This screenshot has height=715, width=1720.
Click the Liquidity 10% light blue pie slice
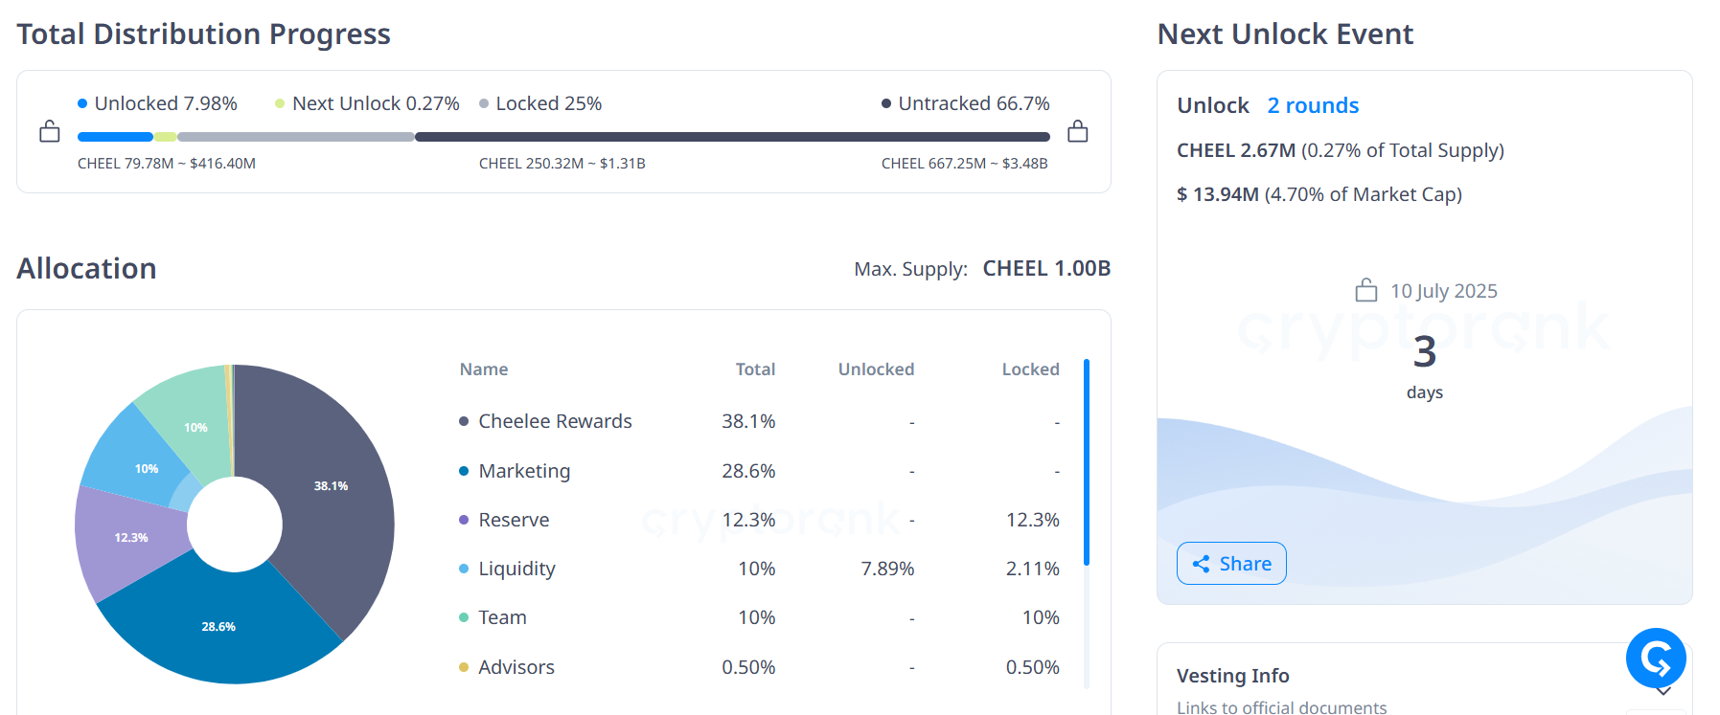[146, 468]
